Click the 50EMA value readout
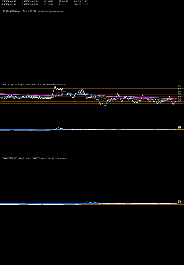The image size is (184, 265). coord(8,4)
